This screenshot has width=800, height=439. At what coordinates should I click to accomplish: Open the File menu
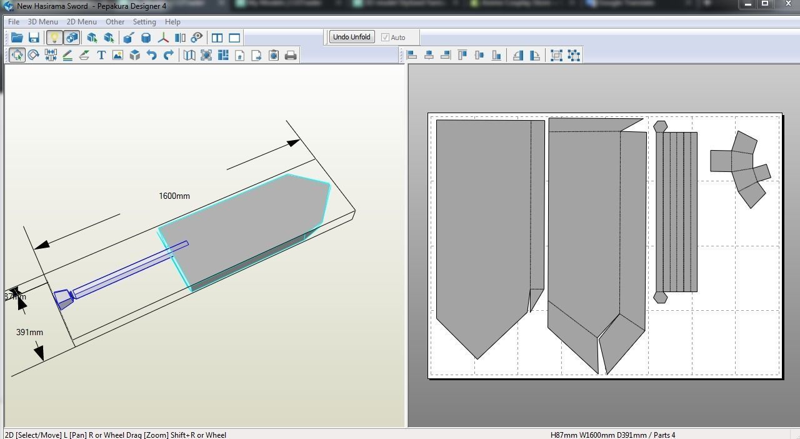click(x=13, y=21)
